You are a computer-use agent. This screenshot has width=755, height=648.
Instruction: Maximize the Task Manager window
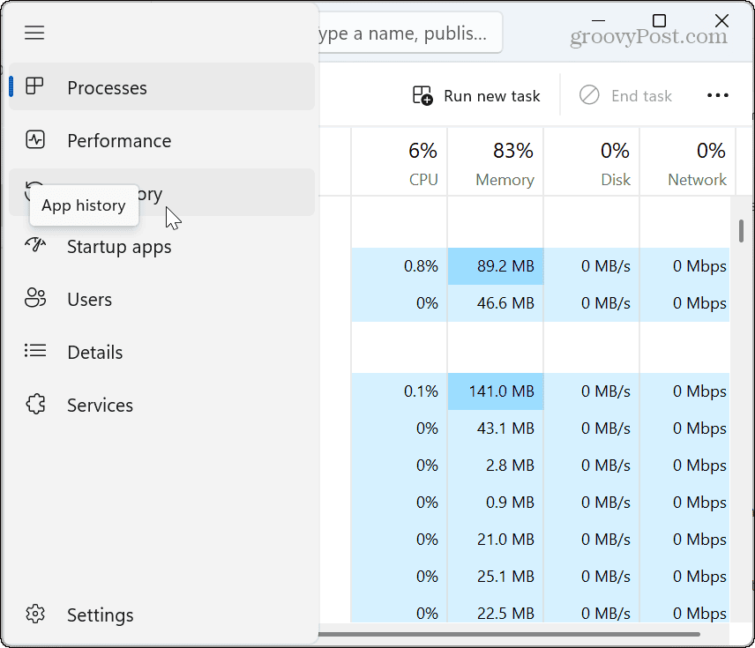[659, 20]
